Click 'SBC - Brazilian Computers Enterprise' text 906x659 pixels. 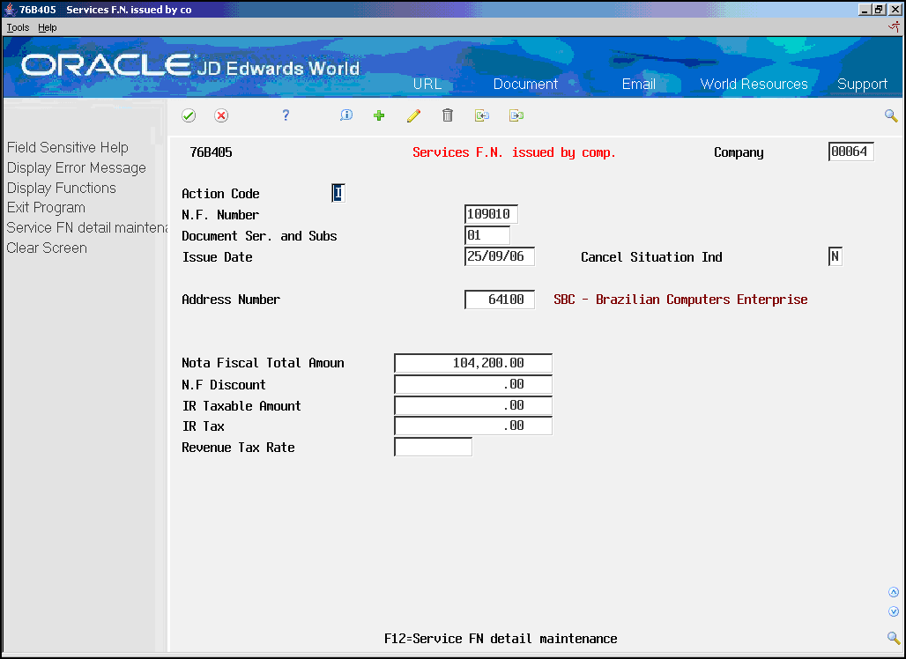pyautogui.click(x=680, y=300)
